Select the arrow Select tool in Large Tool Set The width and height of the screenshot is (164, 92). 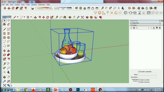(x=4, y=20)
